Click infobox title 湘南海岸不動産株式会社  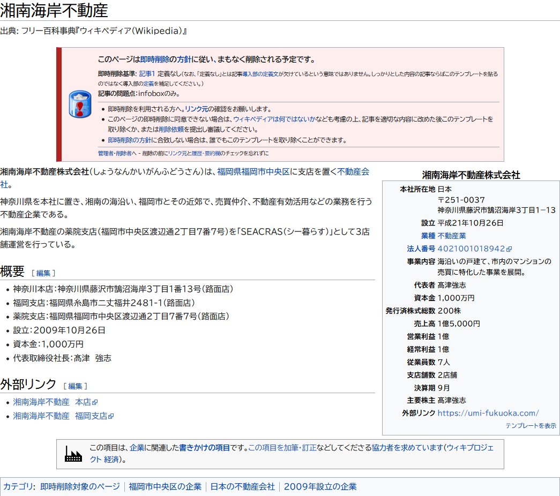471,175
